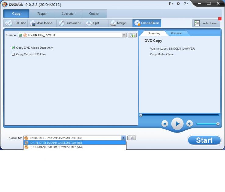Choose E:\ GH22NS50 drive in list
This screenshot has height=192, width=225.
coord(75,147)
